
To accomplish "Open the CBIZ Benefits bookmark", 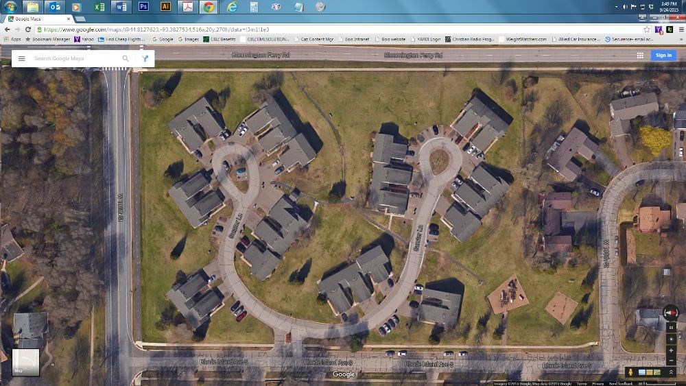I will click(x=220, y=39).
